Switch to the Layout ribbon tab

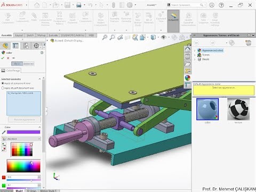(x=19, y=35)
